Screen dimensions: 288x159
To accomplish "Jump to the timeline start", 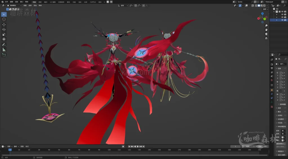I will [x=129, y=147].
